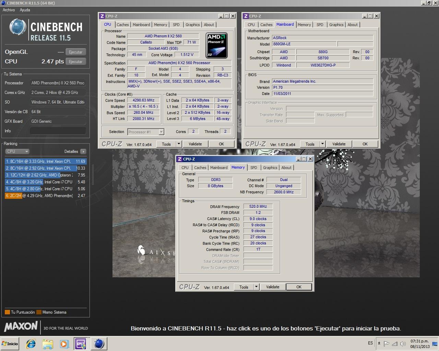Screen dimensions: 439x351
Task: Run the CPU test with Ejecutar
Action: click(75, 62)
